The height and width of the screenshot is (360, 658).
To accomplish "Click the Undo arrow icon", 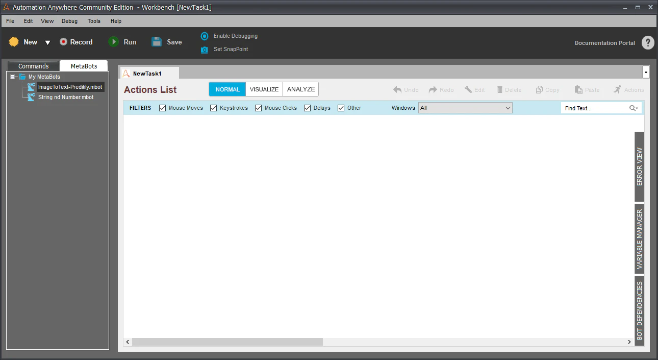I will (397, 90).
